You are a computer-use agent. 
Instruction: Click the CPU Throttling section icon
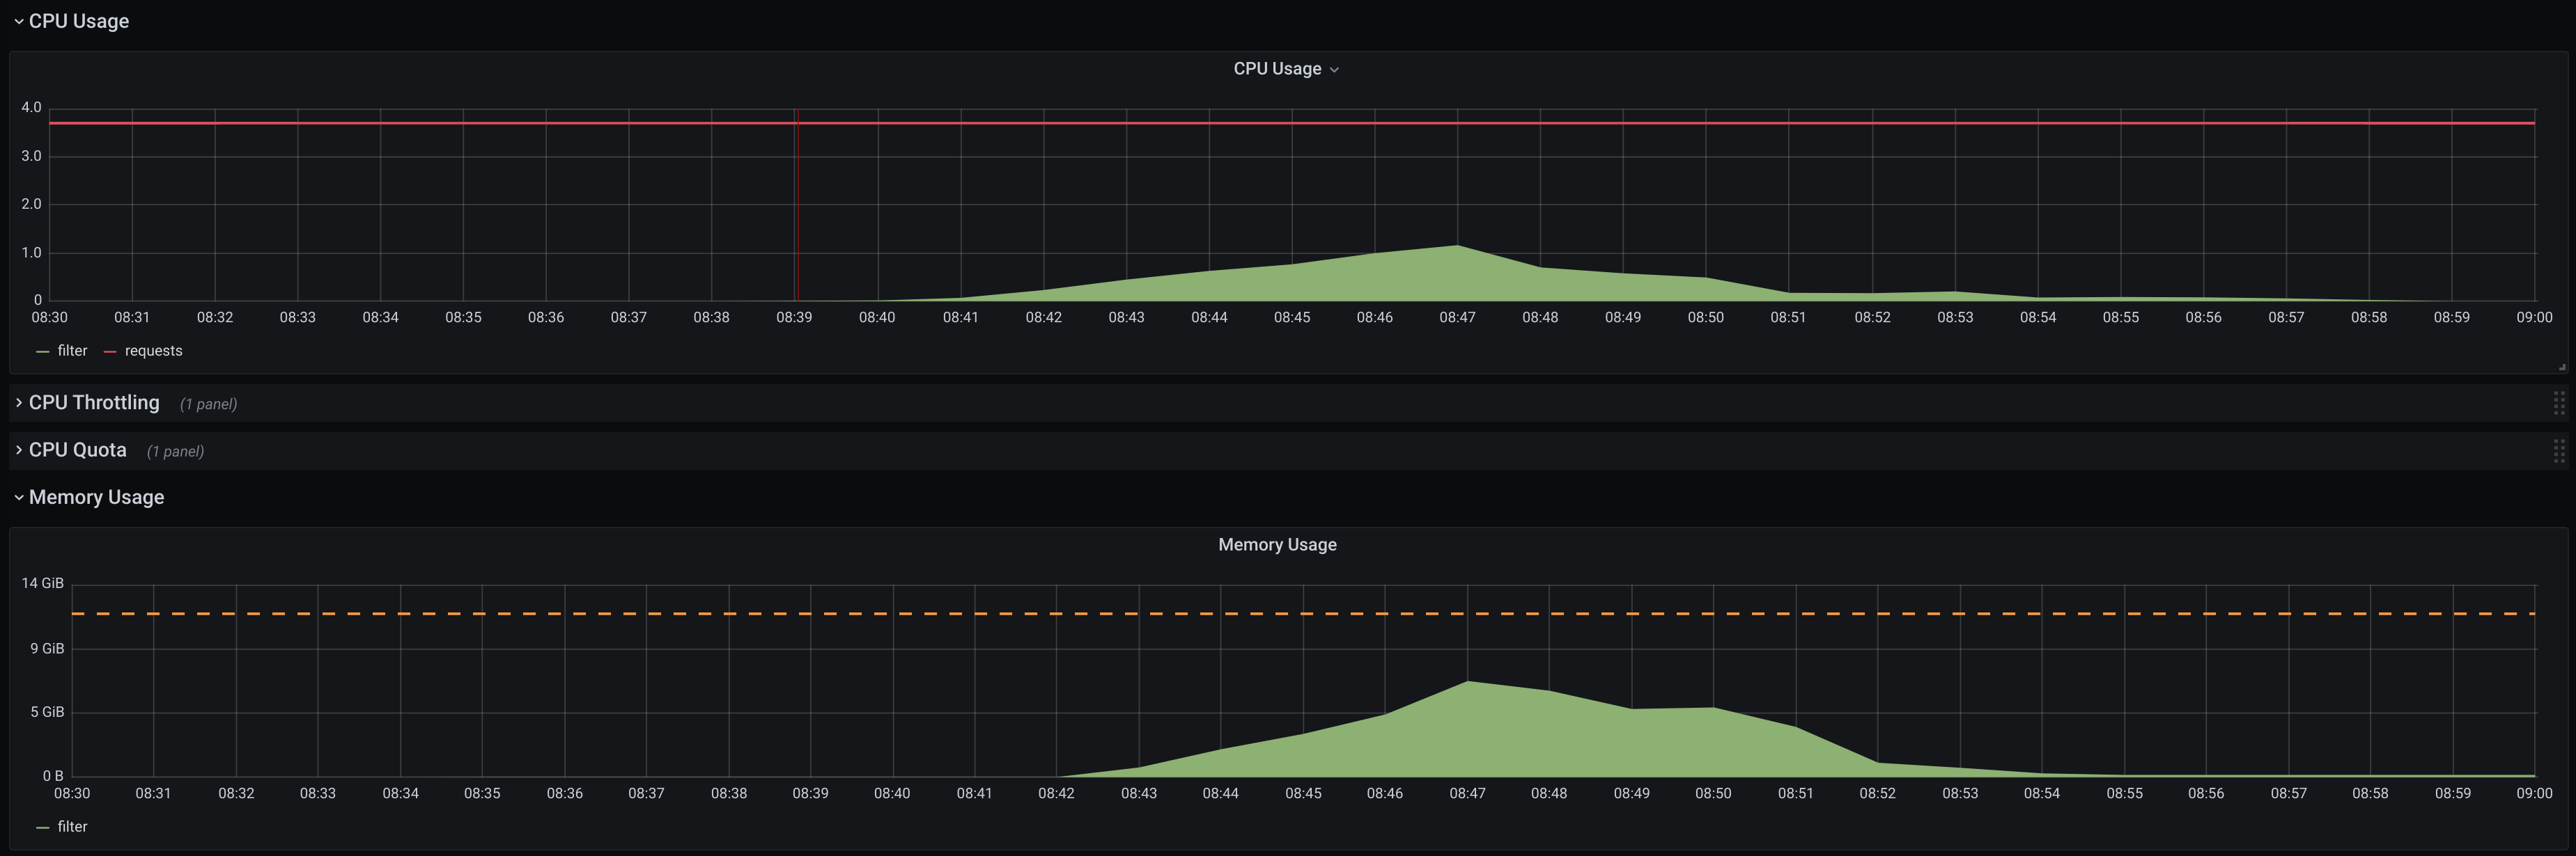tap(18, 402)
